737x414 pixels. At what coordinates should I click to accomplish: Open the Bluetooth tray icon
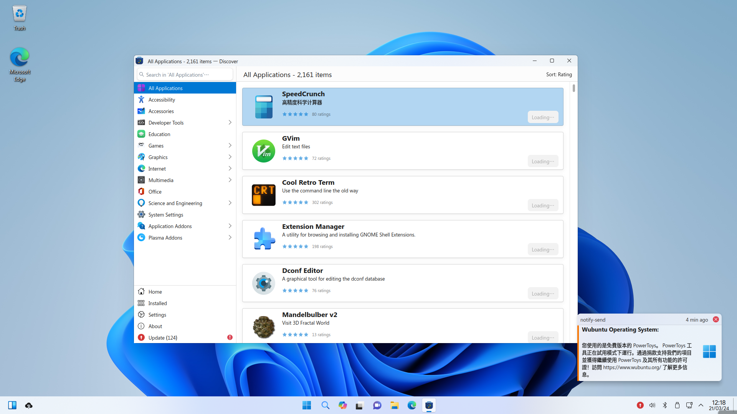(665, 405)
